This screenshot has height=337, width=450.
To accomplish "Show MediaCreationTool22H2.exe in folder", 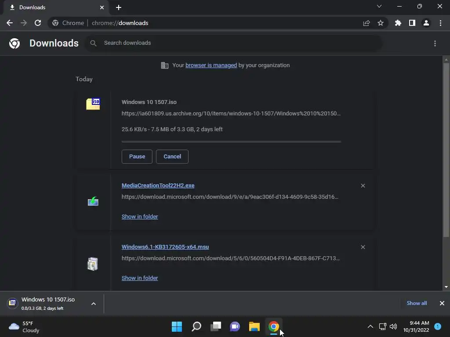I will pos(140,217).
